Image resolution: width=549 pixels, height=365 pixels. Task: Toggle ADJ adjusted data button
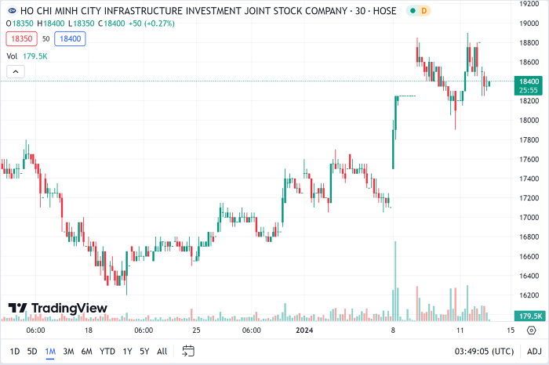coord(534,352)
